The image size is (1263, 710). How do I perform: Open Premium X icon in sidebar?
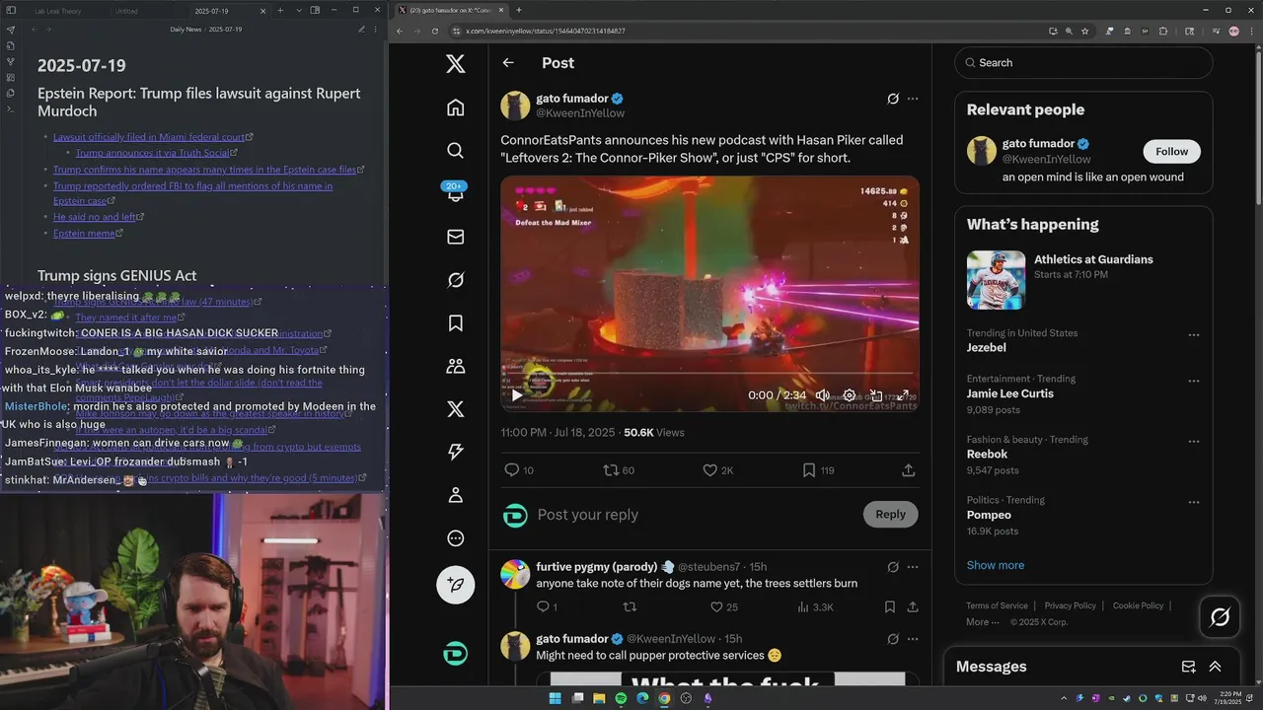(455, 409)
